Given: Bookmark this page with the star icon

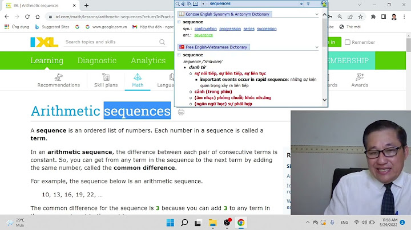Looking at the screenshot, I should point(360,17).
